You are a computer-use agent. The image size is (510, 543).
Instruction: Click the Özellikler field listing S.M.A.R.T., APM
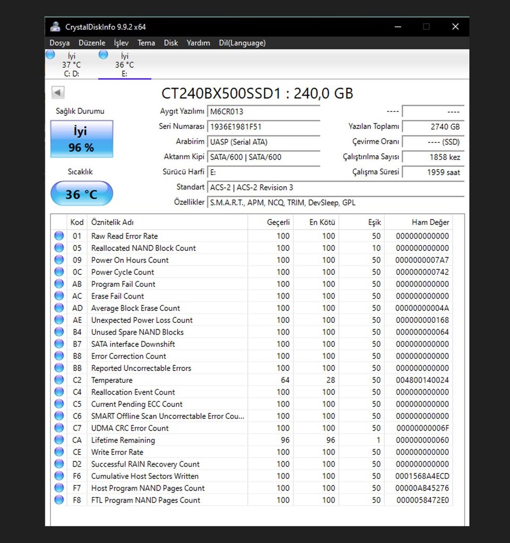pos(335,203)
